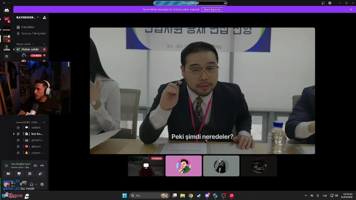
Task: Toggle camera on in voice panel
Action: (x=8, y=174)
